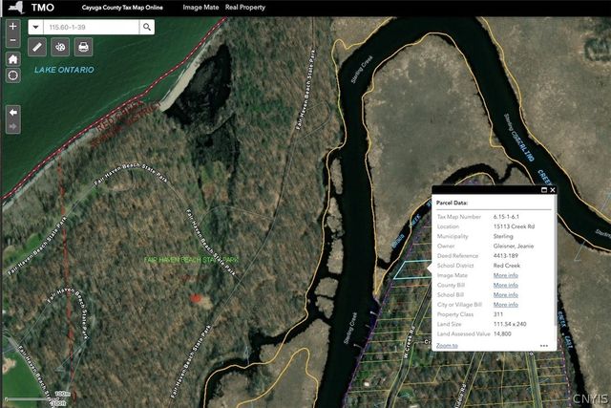Go to the previous extent (left arrow)

coord(12,113)
